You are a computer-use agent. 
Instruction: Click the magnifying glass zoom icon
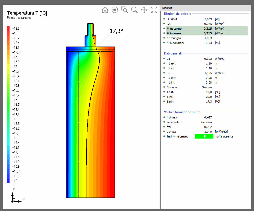pos(134,10)
